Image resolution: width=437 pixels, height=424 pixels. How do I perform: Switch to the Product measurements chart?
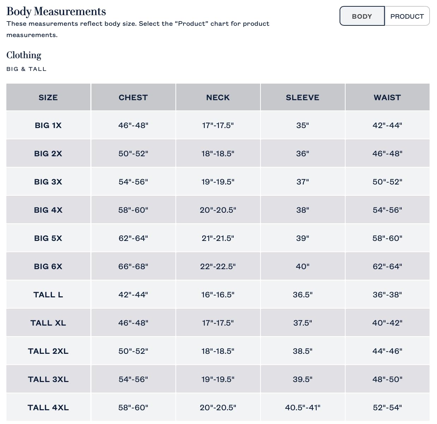tap(407, 16)
